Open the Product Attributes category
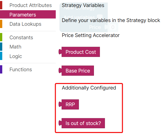The width and height of the screenshot is (164, 136). tap(30, 5)
